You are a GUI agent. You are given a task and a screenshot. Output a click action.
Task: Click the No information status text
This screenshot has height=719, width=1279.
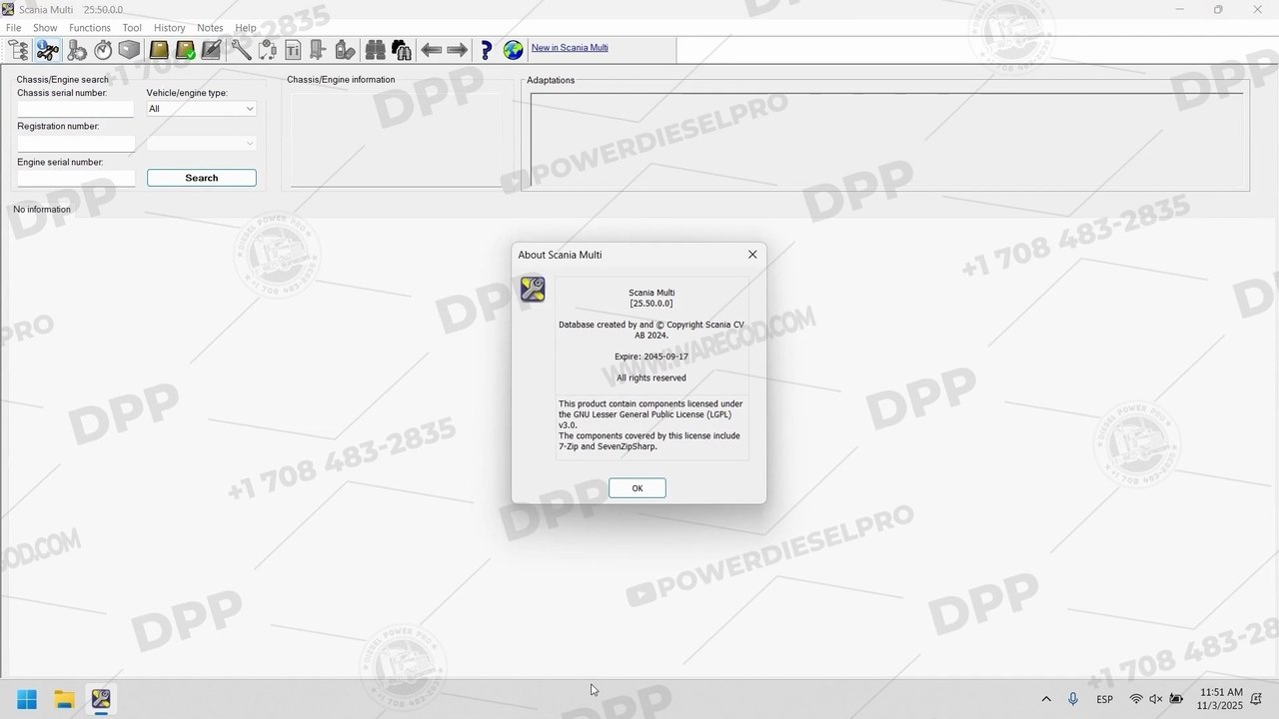click(x=42, y=210)
